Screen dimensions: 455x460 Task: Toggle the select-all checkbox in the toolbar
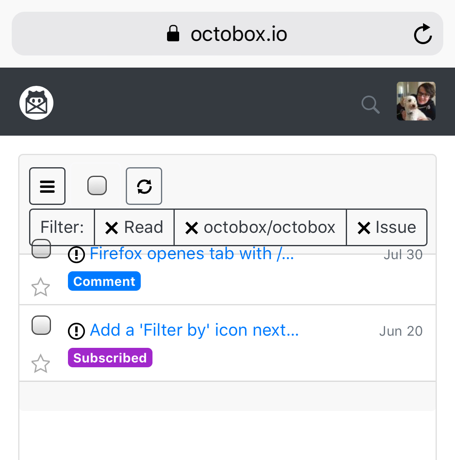(x=97, y=185)
